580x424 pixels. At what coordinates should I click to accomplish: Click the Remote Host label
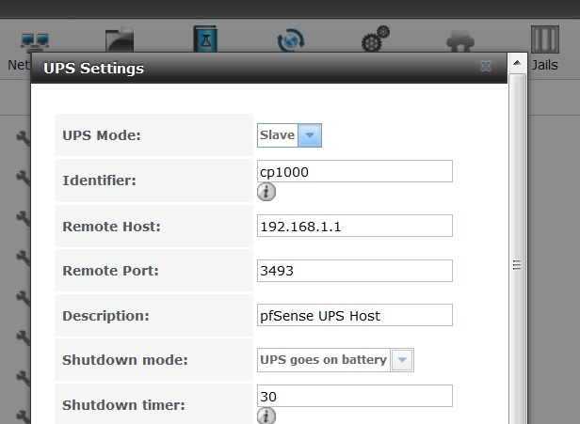[x=111, y=227]
